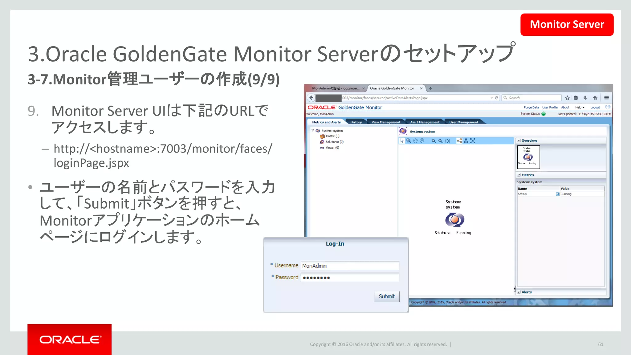Click the Hosts icon in the tree
Screen dimensions: 631x355
(x=322, y=136)
